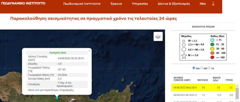Open the Γεωδυναμικό Ινστιτούτο menu item
Screen dimensions: 240x102
click(x=82, y=4)
